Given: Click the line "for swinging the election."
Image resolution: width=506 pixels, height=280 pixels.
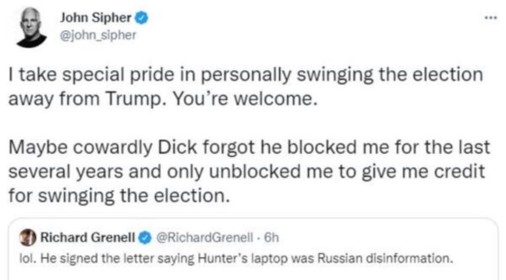Looking at the screenshot, I should tap(119, 196).
